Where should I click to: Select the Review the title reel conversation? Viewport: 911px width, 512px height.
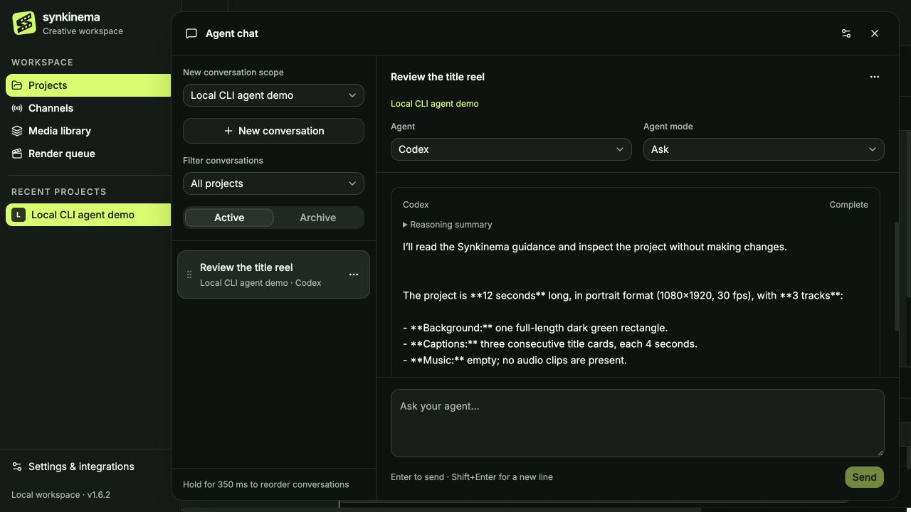tap(273, 274)
